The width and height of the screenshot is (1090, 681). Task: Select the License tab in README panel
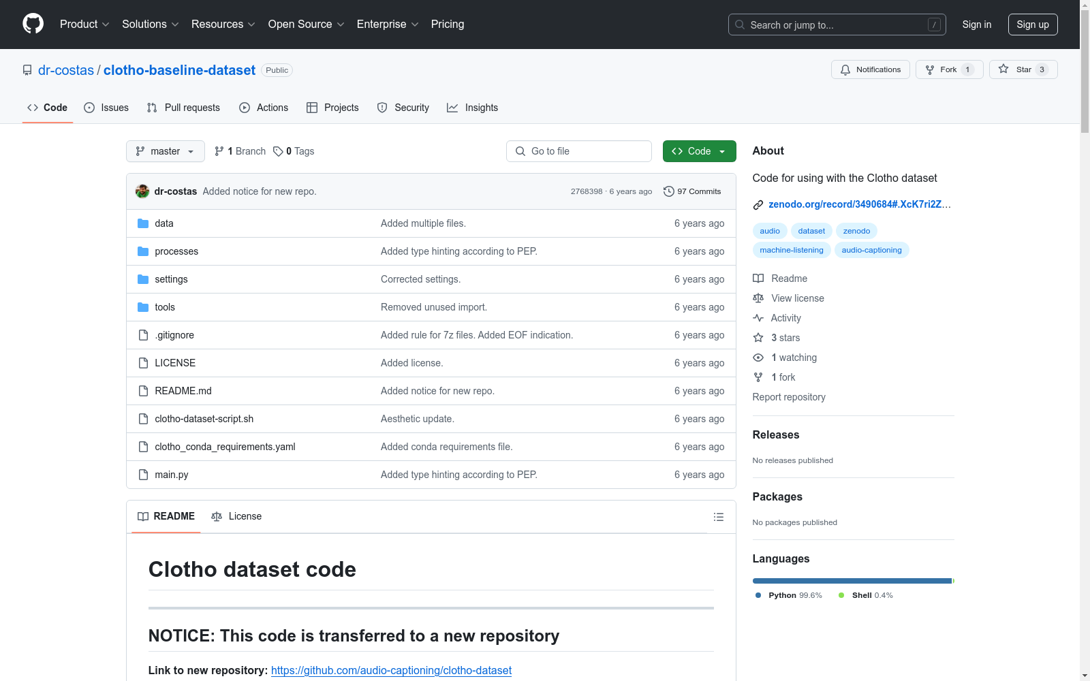pos(236,516)
